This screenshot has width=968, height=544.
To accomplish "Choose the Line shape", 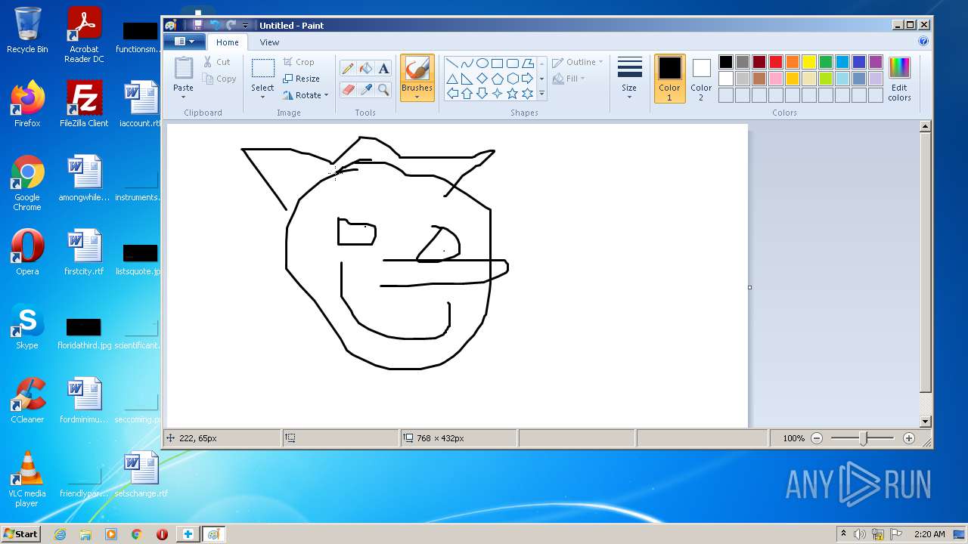I will tap(452, 63).
